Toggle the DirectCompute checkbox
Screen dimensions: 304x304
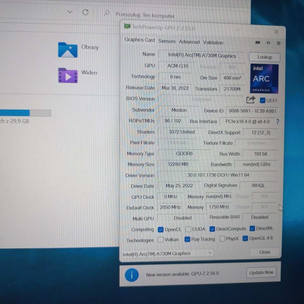coord(212,229)
